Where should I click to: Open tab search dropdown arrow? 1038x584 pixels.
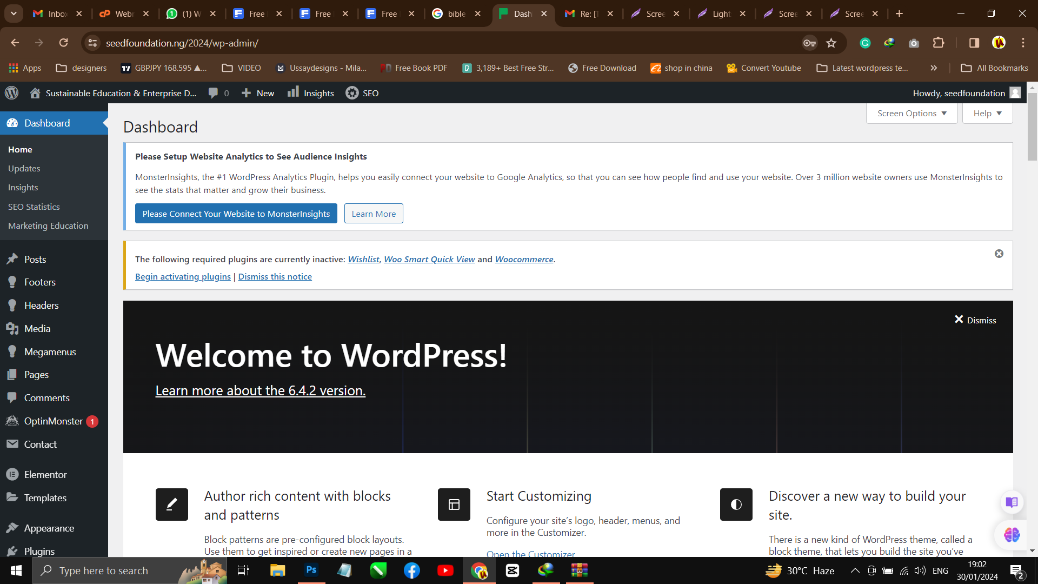pyautogui.click(x=14, y=14)
